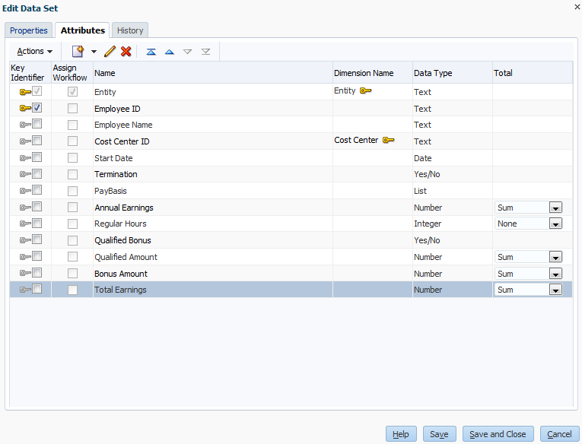Click the gray key icon for PayBasis

[x=25, y=191]
